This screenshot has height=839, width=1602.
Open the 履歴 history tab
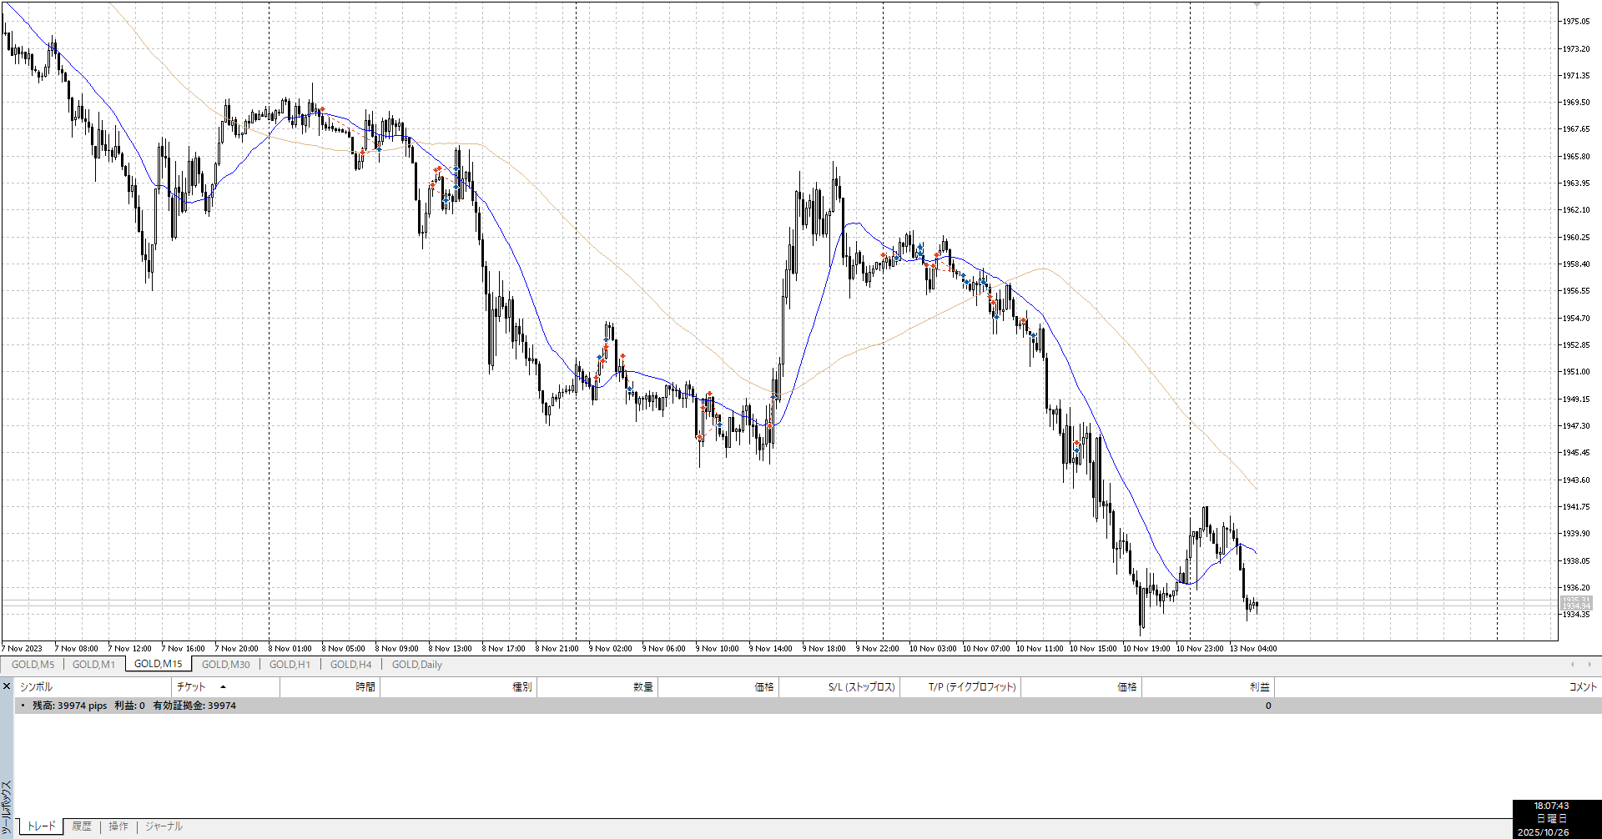pos(82,826)
